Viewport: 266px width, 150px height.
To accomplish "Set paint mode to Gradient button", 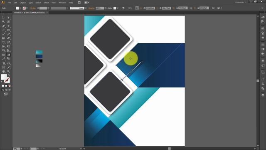I will point(6,86).
